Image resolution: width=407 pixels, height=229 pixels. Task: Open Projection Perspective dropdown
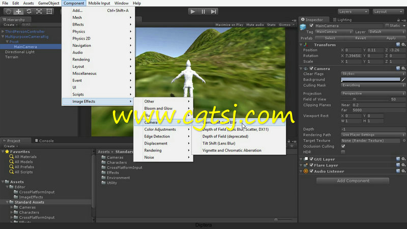point(373,94)
